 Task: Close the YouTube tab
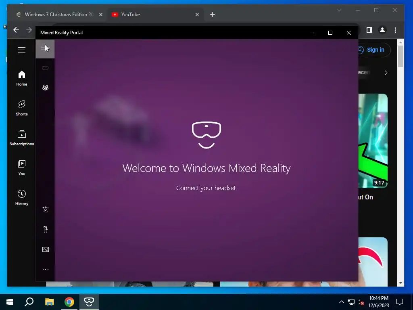pos(197,15)
